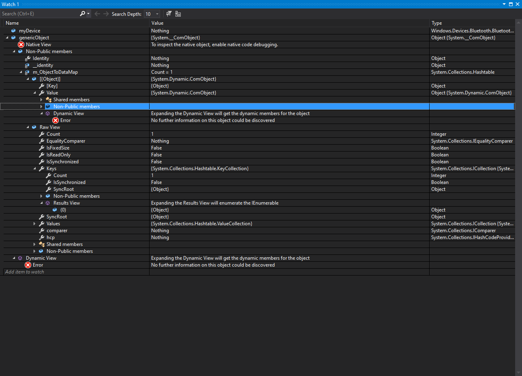Click the field icon beside hcp
The height and width of the screenshot is (376, 522).
41,237
